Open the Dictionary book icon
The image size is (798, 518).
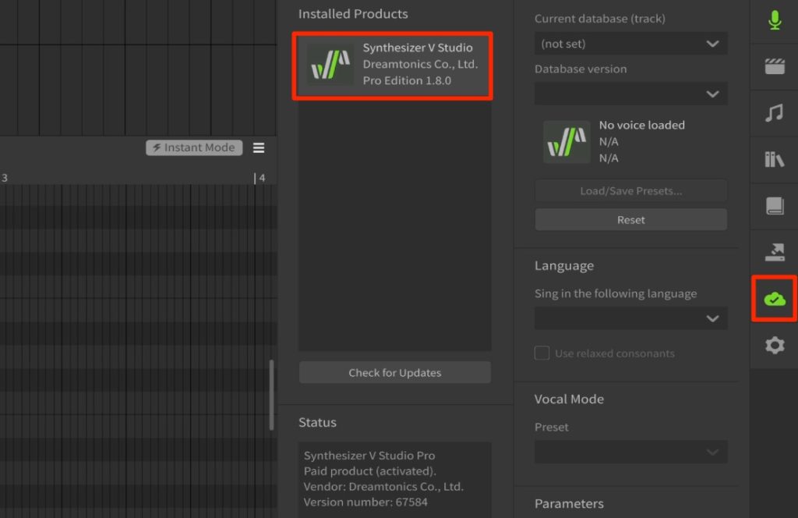pos(774,206)
